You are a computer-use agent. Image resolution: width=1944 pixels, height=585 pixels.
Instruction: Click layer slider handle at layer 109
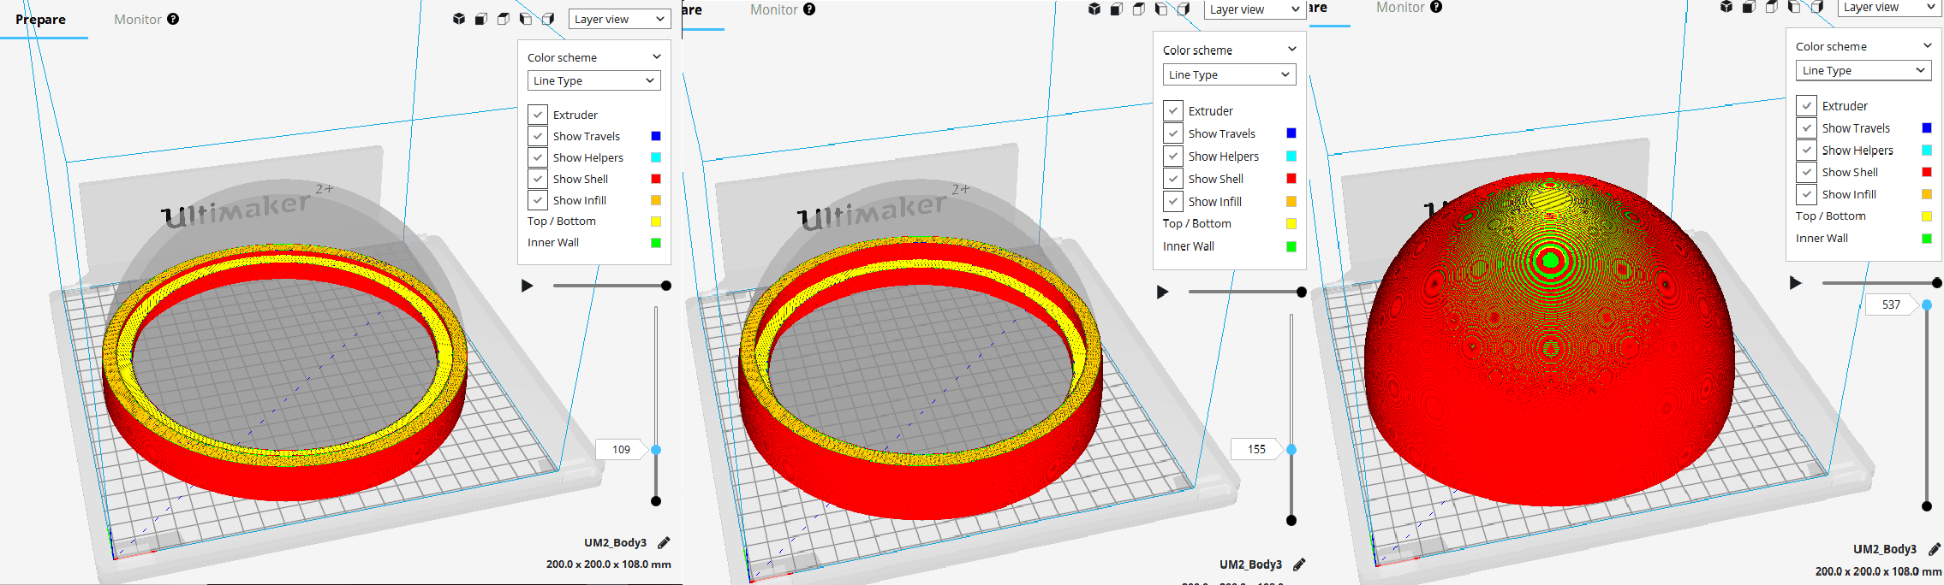[656, 450]
